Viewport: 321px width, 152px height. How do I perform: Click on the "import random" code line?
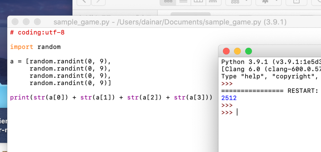(35, 47)
